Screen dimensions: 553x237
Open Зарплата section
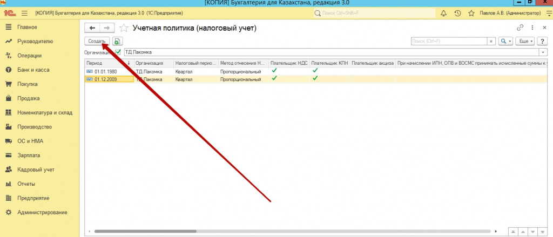click(29, 155)
